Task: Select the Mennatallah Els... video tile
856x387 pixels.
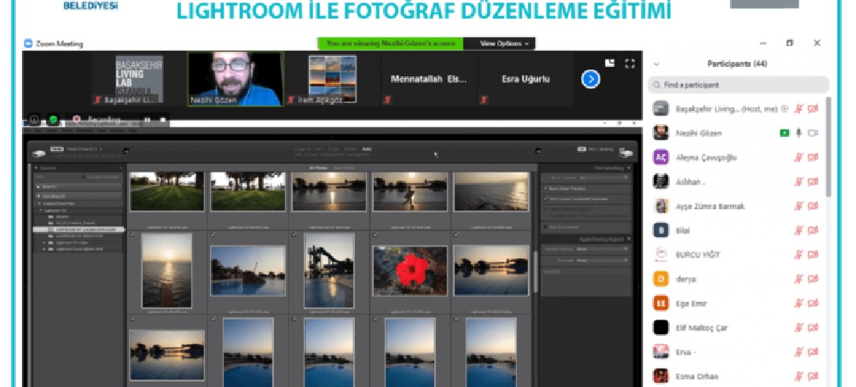Action: (429, 79)
